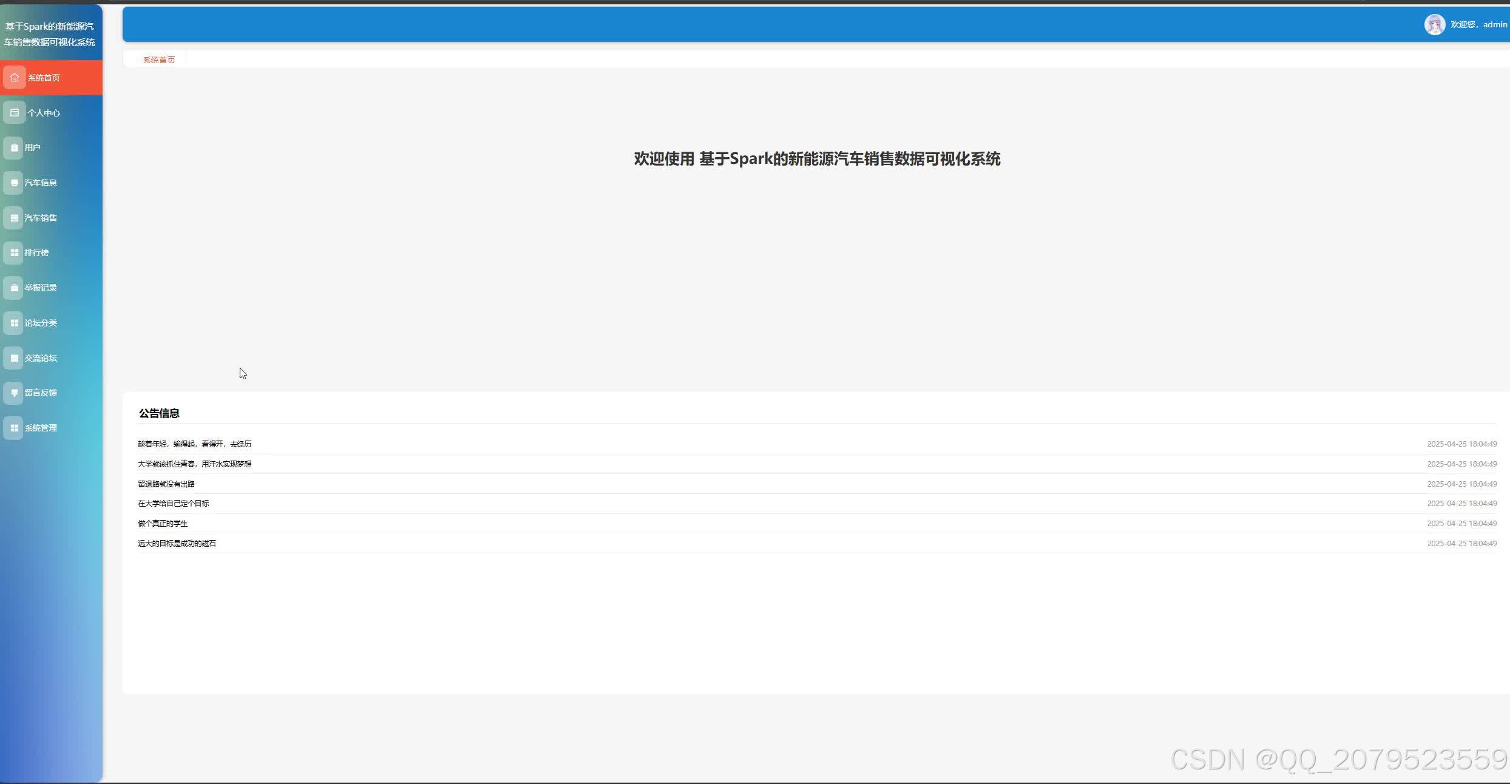Click the 汽车销售 grid icon
Screen dimensions: 1510x784
15,218
